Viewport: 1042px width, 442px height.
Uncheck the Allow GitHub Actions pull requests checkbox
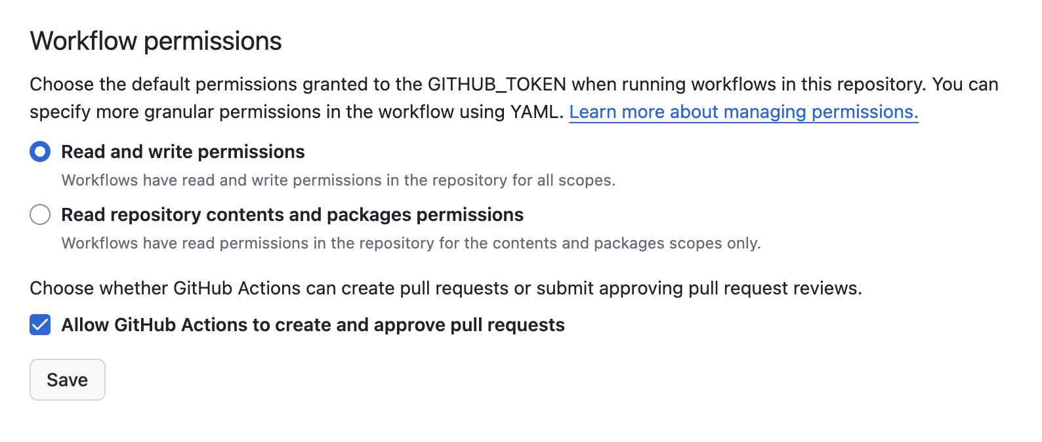coord(40,325)
